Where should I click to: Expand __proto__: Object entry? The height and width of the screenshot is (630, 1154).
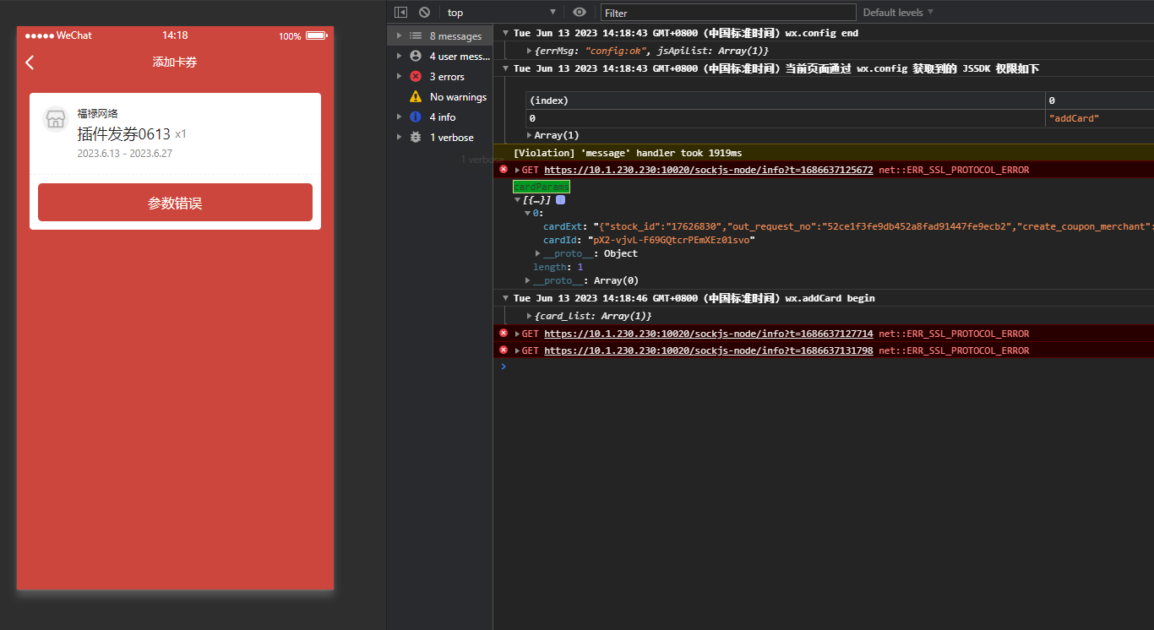click(538, 254)
